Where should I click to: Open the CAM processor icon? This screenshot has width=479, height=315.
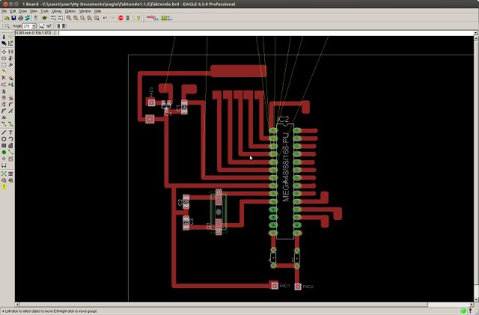pyautogui.click(x=28, y=18)
